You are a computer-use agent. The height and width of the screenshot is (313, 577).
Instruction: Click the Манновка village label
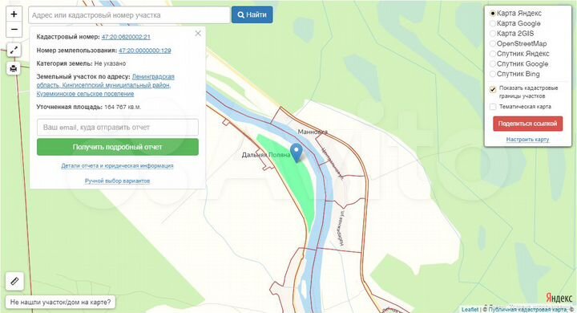(313, 132)
